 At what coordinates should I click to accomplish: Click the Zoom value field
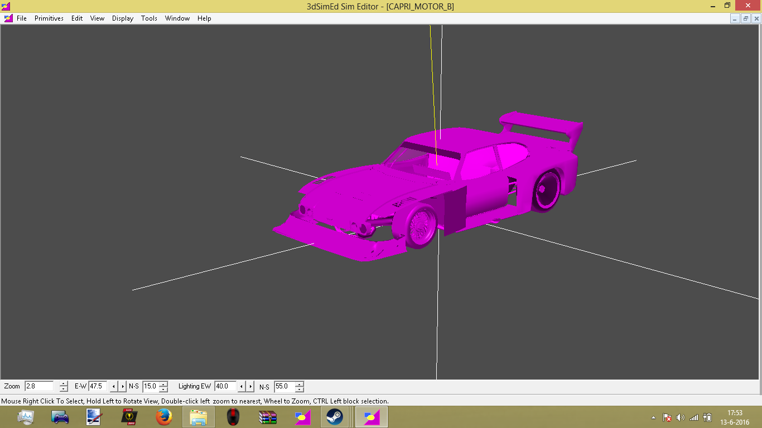[x=39, y=386]
